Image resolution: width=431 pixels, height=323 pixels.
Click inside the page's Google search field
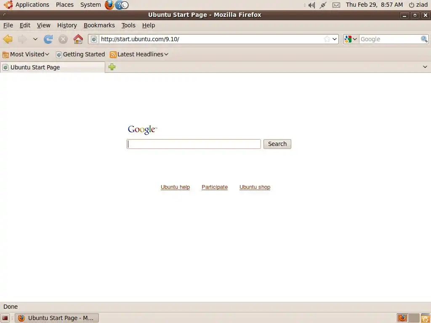pyautogui.click(x=194, y=144)
